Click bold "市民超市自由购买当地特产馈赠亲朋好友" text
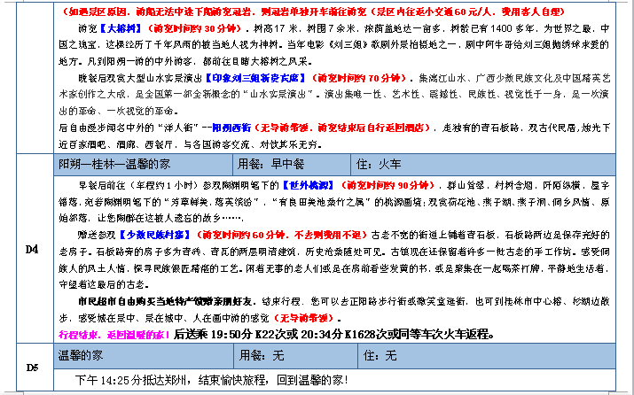The height and width of the screenshot is (395, 634). tap(167, 301)
